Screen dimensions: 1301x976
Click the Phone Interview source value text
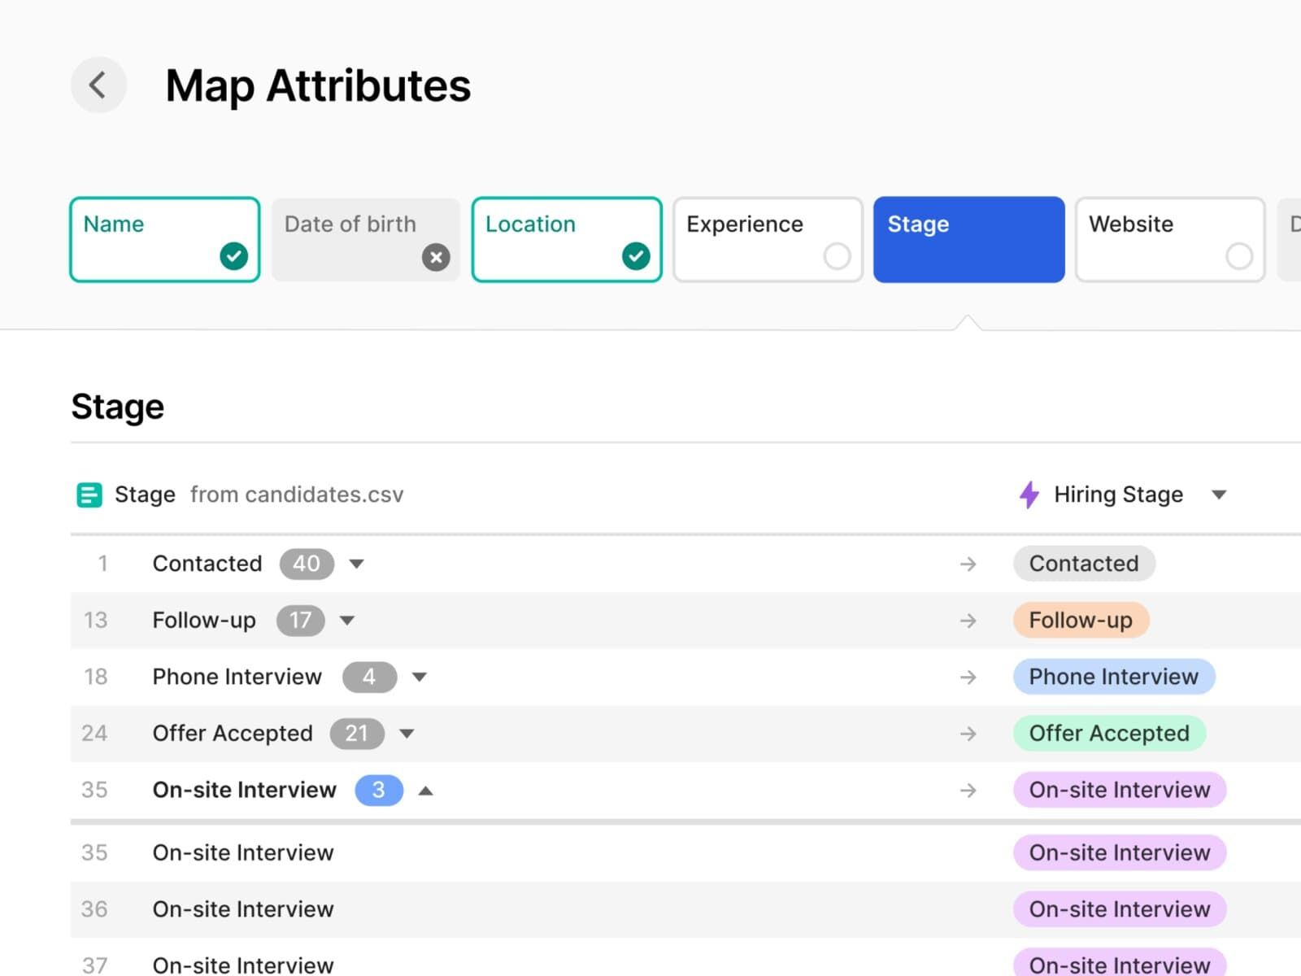(x=237, y=677)
